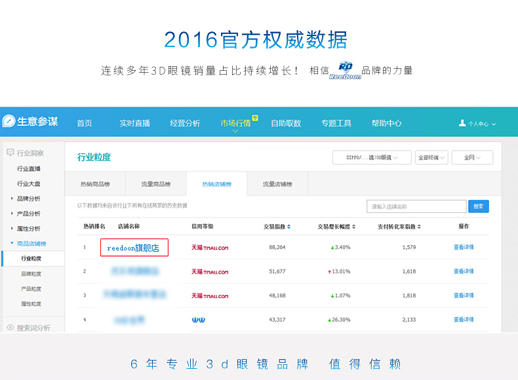518x380 pixels.
Task: Select 行业粒度 under 商品店铺榜
Action: [31, 259]
